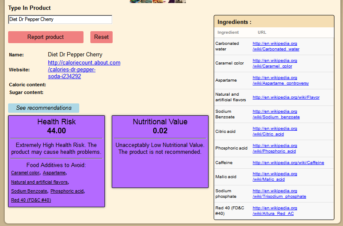
Task: Click the Sugar content label
Action: (26, 93)
